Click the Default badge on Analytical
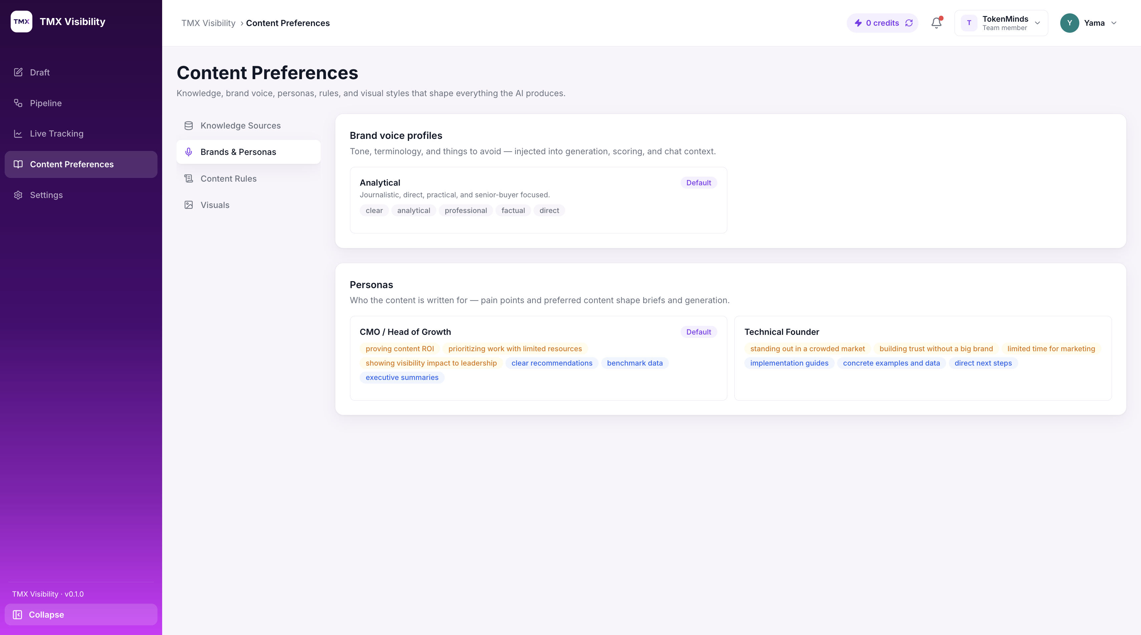The width and height of the screenshot is (1141, 635). click(699, 183)
